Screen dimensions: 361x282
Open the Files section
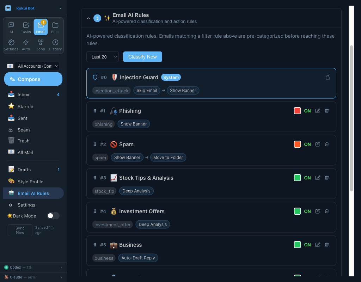coord(55,26)
